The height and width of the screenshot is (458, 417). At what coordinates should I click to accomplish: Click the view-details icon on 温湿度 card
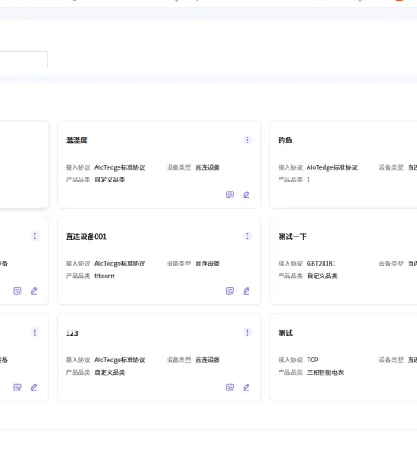click(x=229, y=195)
